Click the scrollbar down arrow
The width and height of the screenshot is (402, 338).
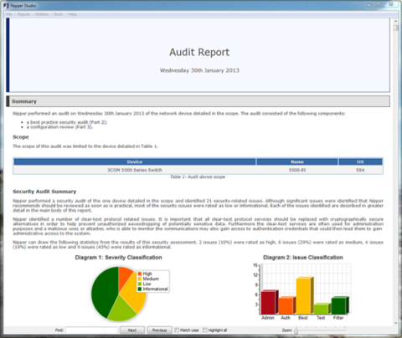tap(395, 323)
